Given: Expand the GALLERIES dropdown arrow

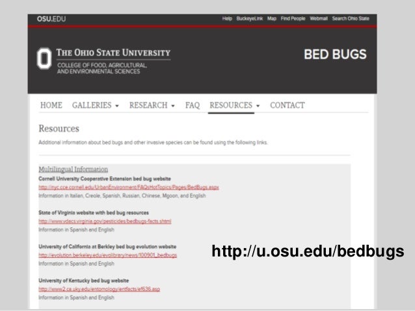Looking at the screenshot, I should tap(117, 106).
